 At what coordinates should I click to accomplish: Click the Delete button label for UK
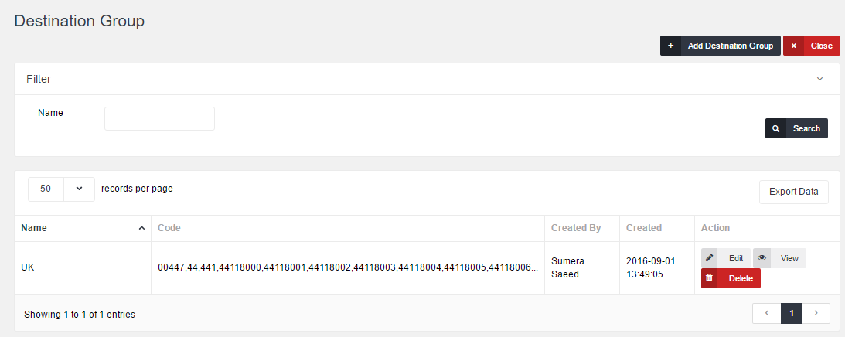click(x=741, y=278)
